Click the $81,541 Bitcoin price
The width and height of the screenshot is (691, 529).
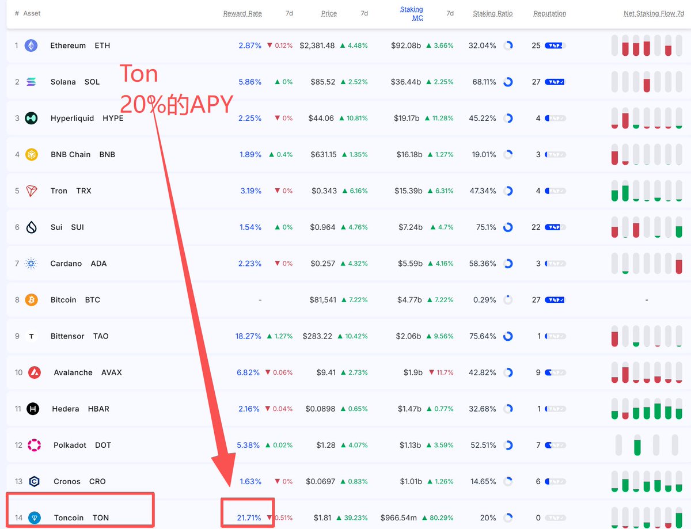coord(323,300)
